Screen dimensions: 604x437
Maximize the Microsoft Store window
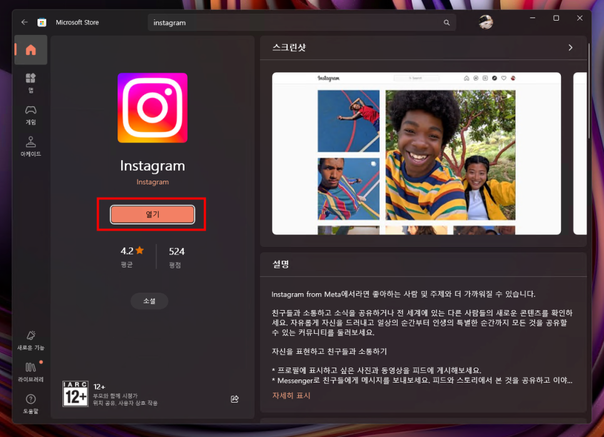556,18
